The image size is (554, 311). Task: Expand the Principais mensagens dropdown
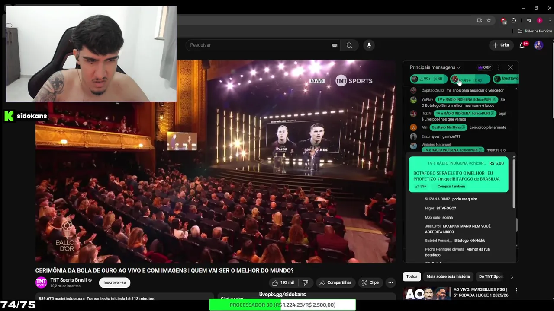pos(435,67)
